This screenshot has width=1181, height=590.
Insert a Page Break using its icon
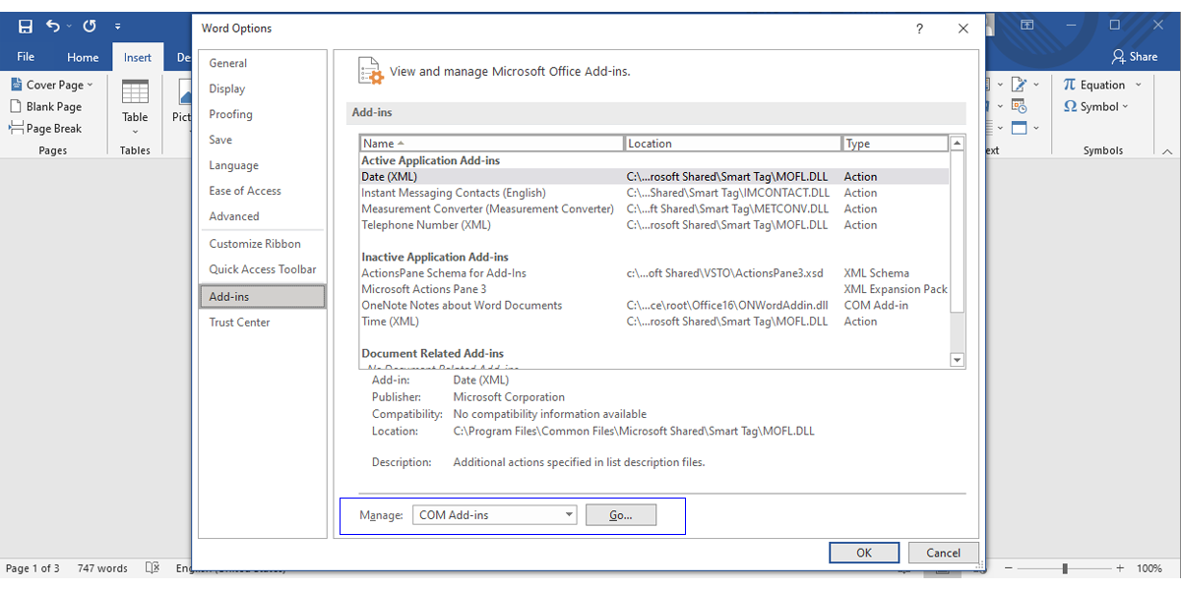point(15,128)
